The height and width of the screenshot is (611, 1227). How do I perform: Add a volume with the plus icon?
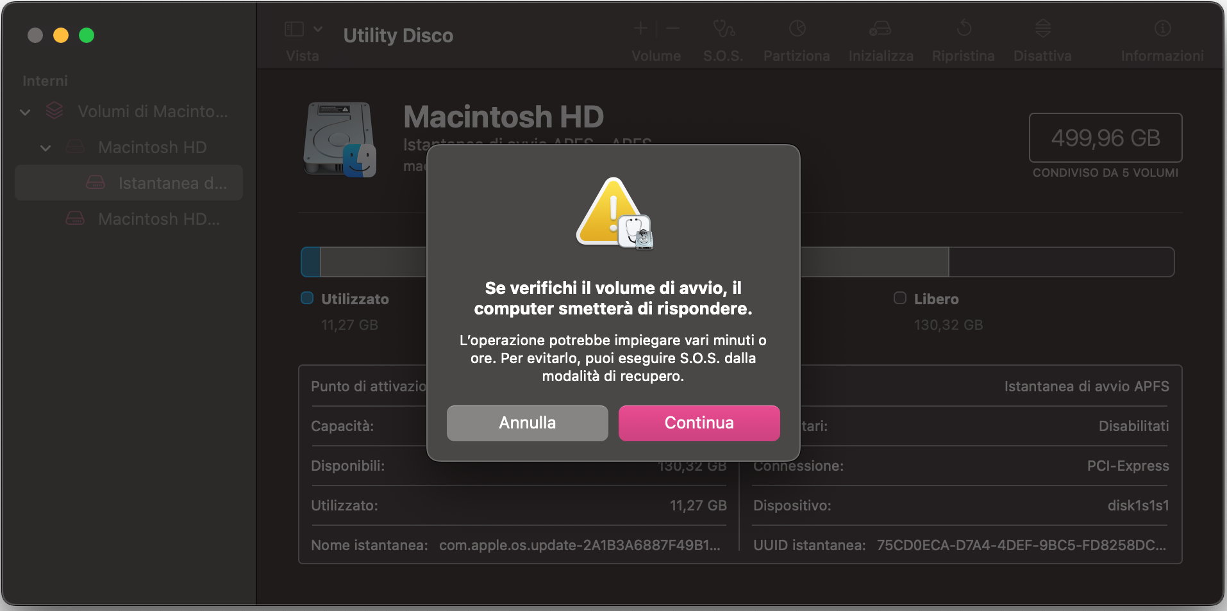point(640,28)
